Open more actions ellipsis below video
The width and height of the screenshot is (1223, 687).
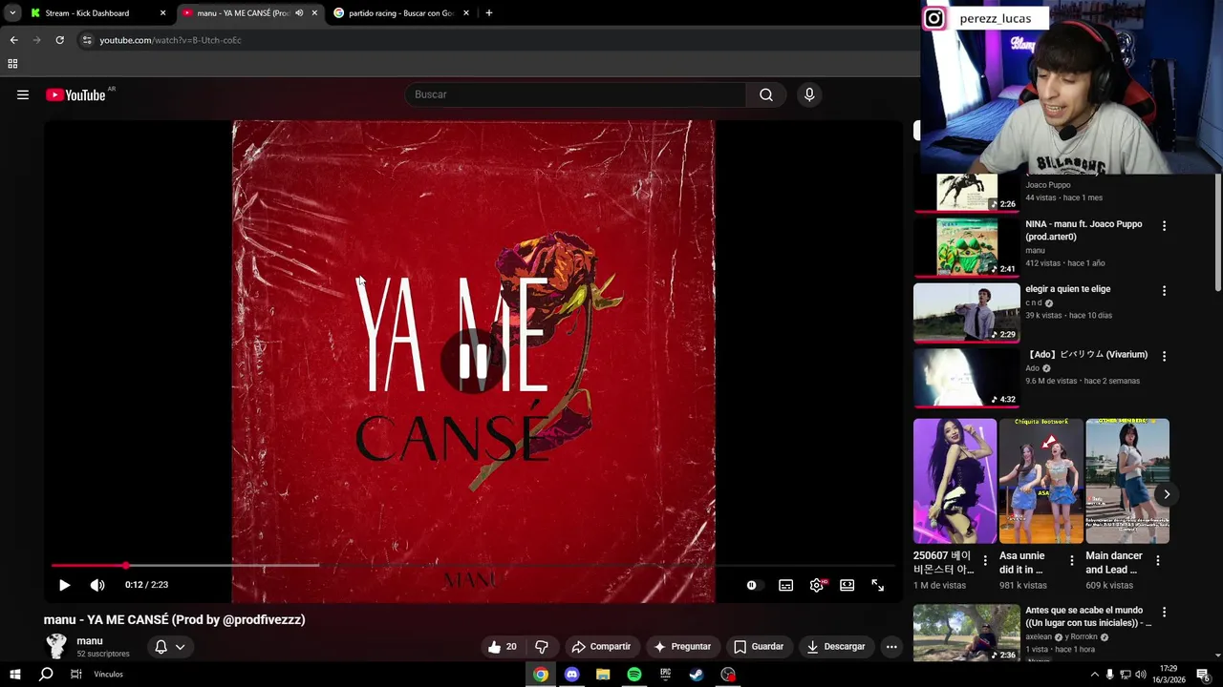891,646
